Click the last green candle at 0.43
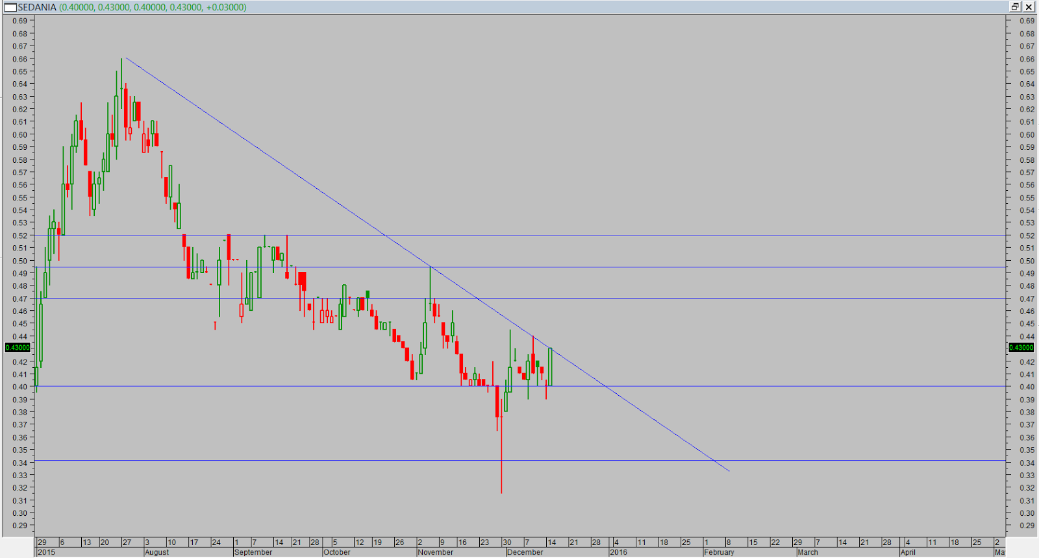Screen dimensions: 1039x558 pyautogui.click(x=550, y=367)
